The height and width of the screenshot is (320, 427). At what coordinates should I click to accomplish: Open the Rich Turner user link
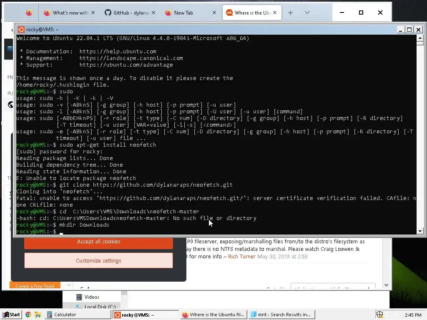[x=241, y=257]
